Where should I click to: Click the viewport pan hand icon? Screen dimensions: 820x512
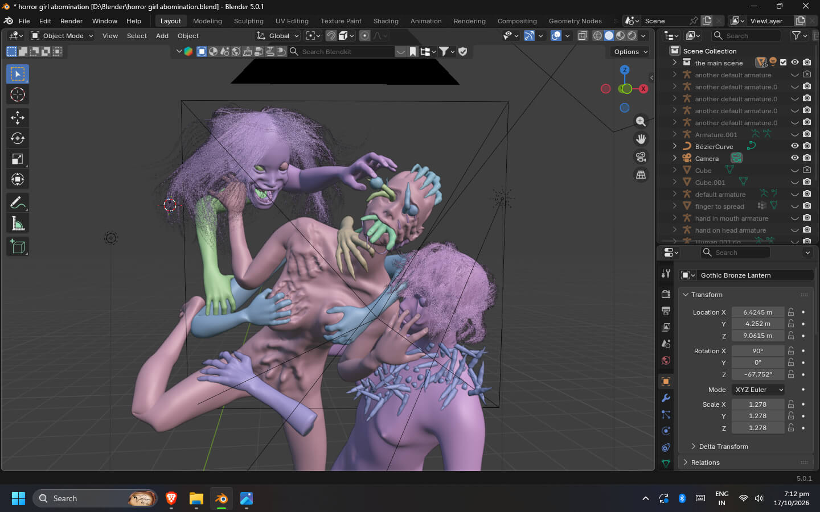click(x=641, y=139)
